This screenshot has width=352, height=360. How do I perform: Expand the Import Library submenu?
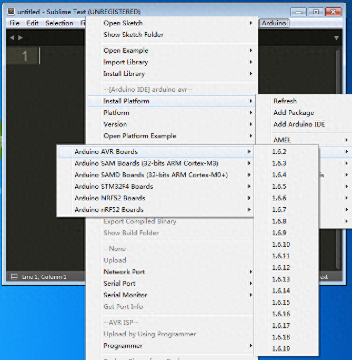coord(172,62)
